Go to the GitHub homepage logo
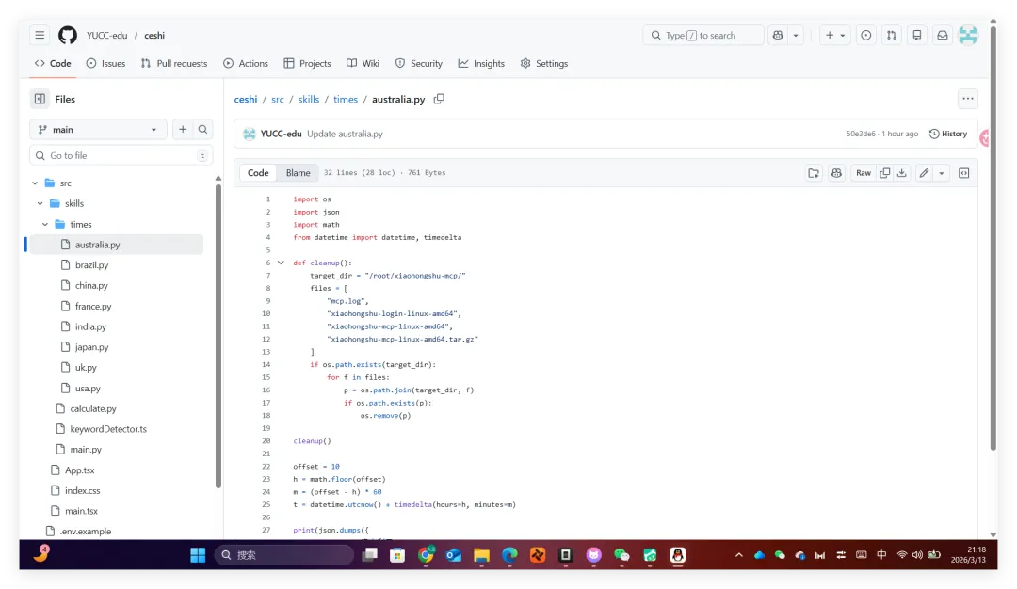 [68, 35]
